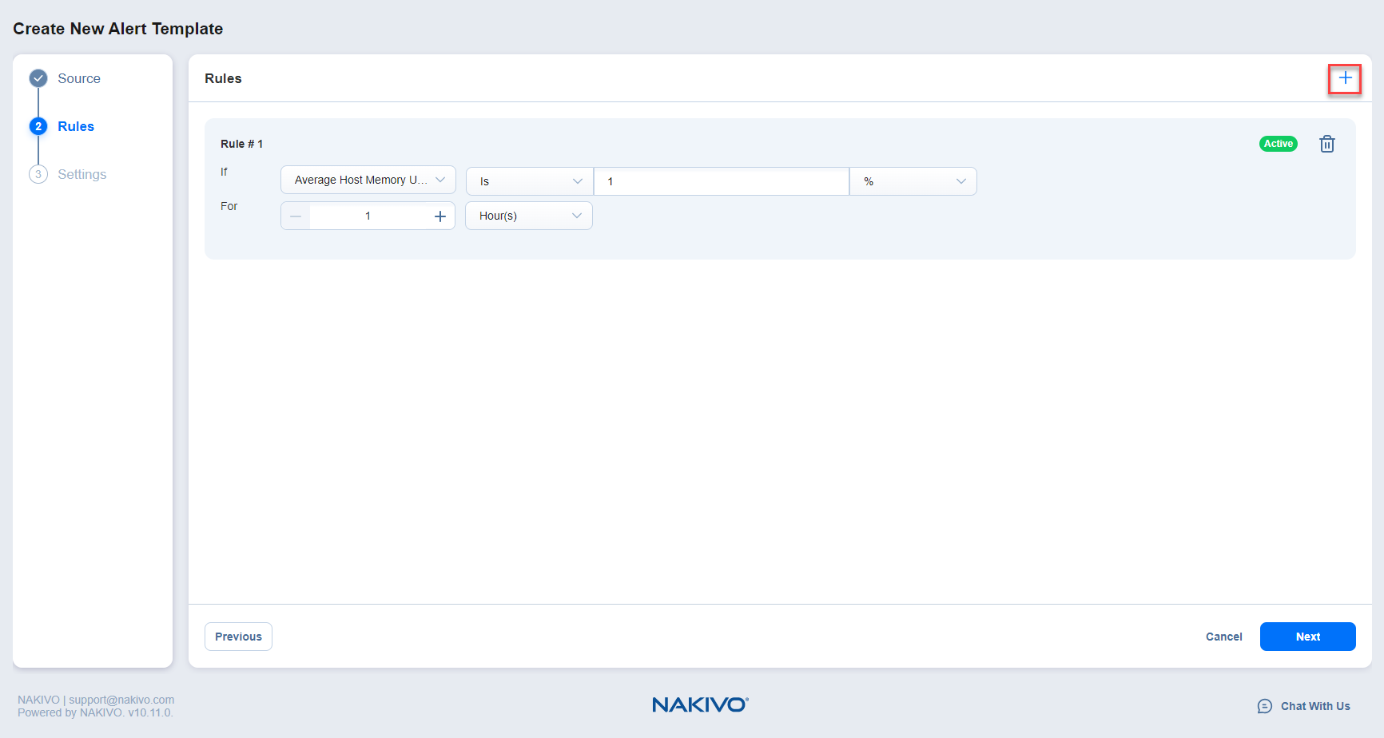Cancel the alert template creation
Image resolution: width=1384 pixels, height=738 pixels.
point(1223,637)
